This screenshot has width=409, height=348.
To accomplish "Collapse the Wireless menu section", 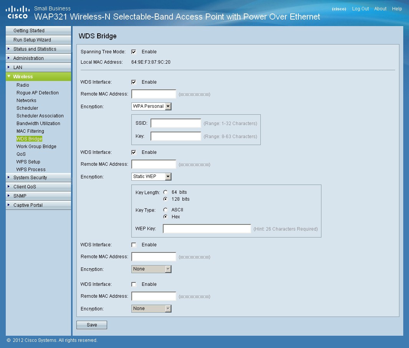I will click(23, 77).
